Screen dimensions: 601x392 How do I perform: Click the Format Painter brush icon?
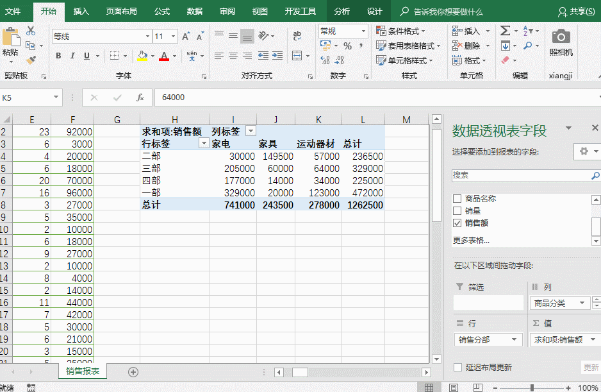coord(31,60)
